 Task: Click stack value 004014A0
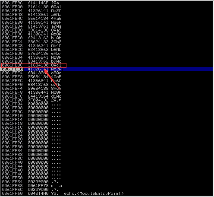pos(38,194)
